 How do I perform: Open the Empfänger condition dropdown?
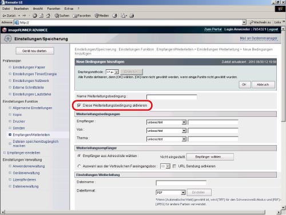pos(166,122)
